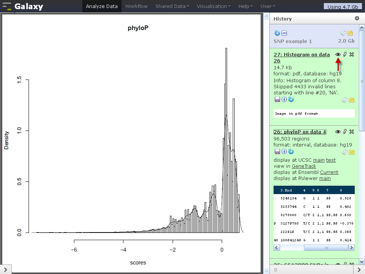
Task: Download dataset 26 via the save icon
Action: click(x=277, y=152)
